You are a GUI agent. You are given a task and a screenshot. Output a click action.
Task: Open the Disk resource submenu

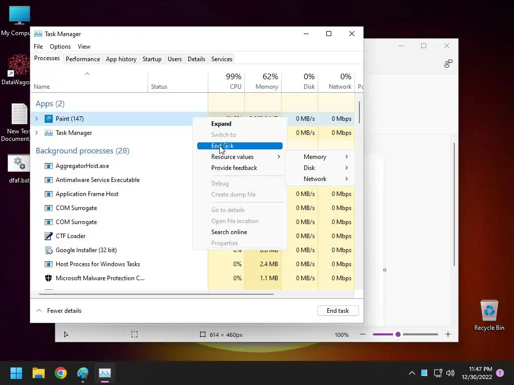320,168
